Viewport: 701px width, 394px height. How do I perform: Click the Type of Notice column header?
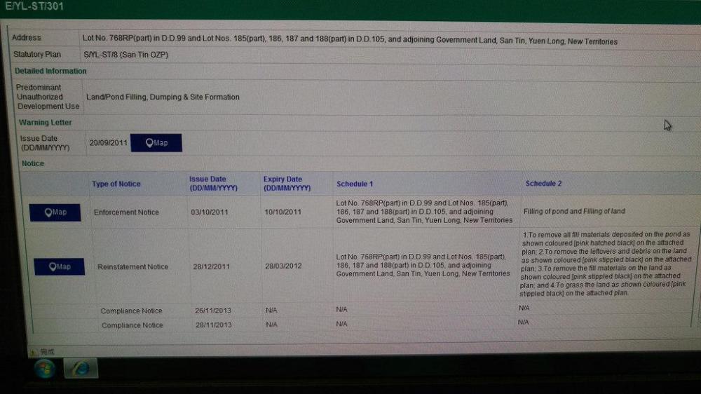pos(116,184)
